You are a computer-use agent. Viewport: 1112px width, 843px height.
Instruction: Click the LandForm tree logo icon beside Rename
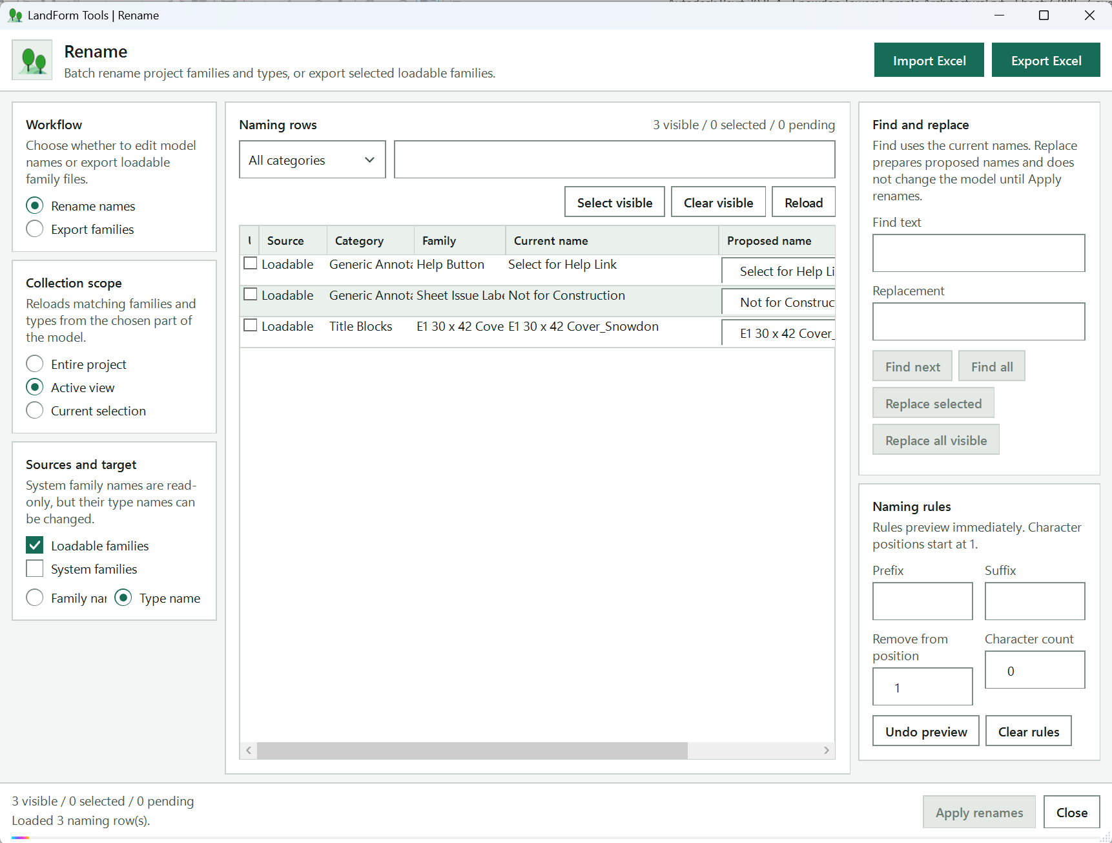[x=32, y=60]
